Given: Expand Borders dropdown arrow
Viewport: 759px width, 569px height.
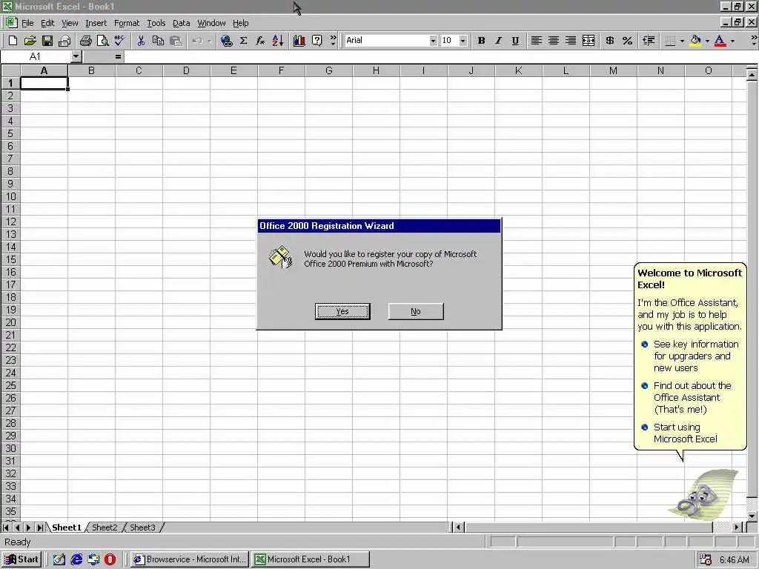Looking at the screenshot, I should pyautogui.click(x=682, y=41).
